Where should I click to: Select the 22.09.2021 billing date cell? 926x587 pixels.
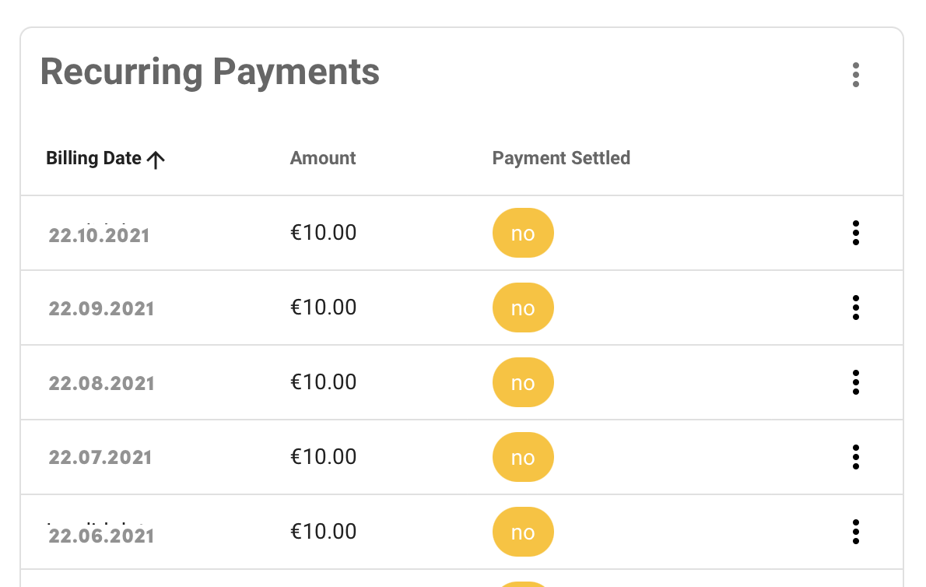pos(101,308)
